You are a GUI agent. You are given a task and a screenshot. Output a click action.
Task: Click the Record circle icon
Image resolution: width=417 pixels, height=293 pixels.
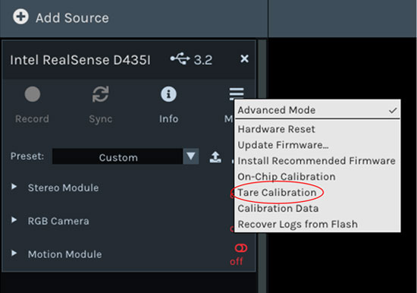coord(33,94)
